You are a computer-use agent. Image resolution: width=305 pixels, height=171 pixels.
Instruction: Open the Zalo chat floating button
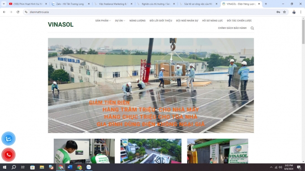(8, 139)
